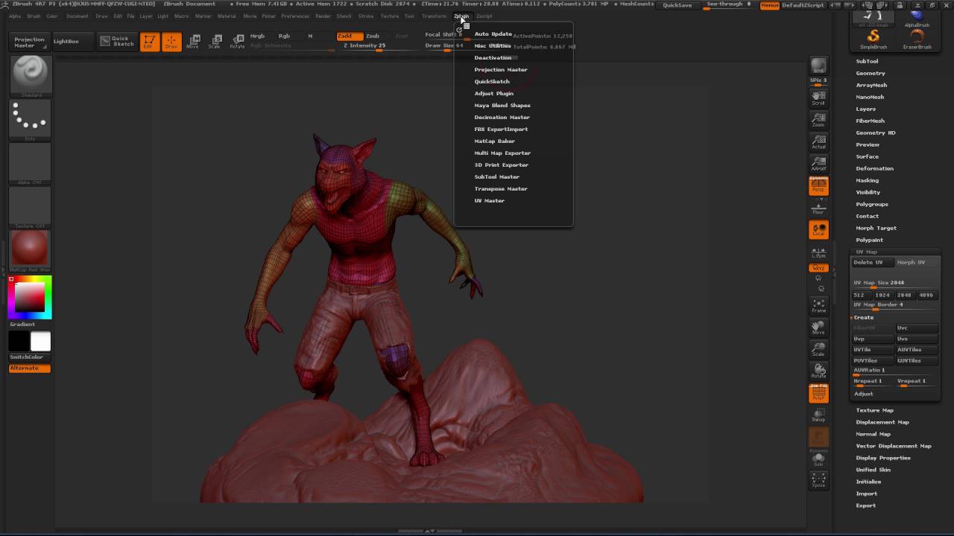Click the right shelf Move view icon
This screenshot has height=536, width=954.
click(x=818, y=328)
